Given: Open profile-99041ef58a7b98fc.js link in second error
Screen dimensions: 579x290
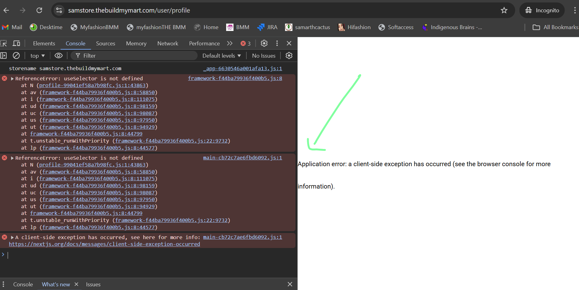Looking at the screenshot, I should pos(92,165).
